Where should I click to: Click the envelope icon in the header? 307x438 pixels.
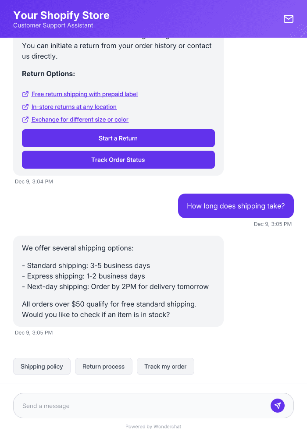(x=288, y=19)
